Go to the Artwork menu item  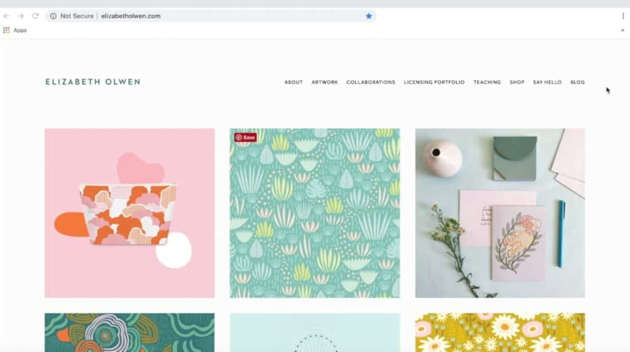click(324, 82)
